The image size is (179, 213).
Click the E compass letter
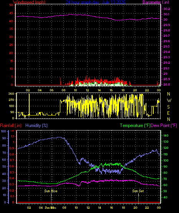pyautogui.click(x=168, y=113)
